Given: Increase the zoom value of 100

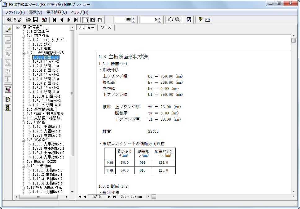Looking at the screenshot, I should click(134, 18).
